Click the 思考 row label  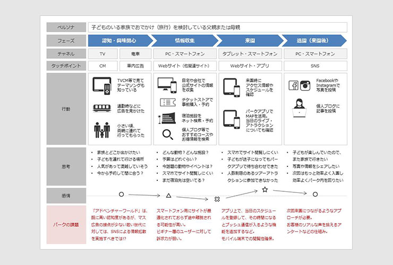(66, 166)
